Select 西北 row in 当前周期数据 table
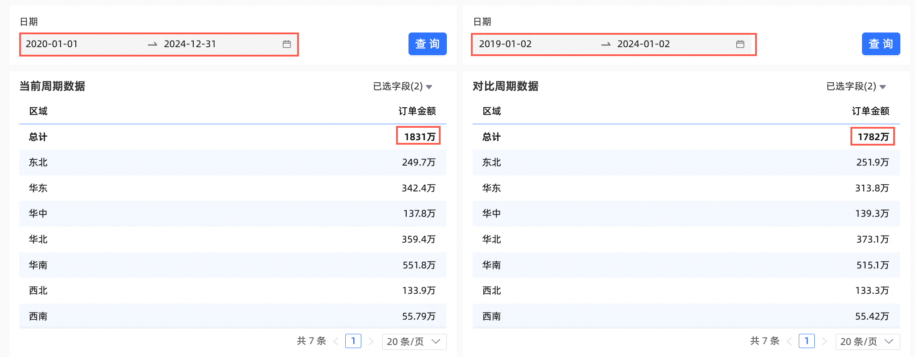 pos(233,291)
